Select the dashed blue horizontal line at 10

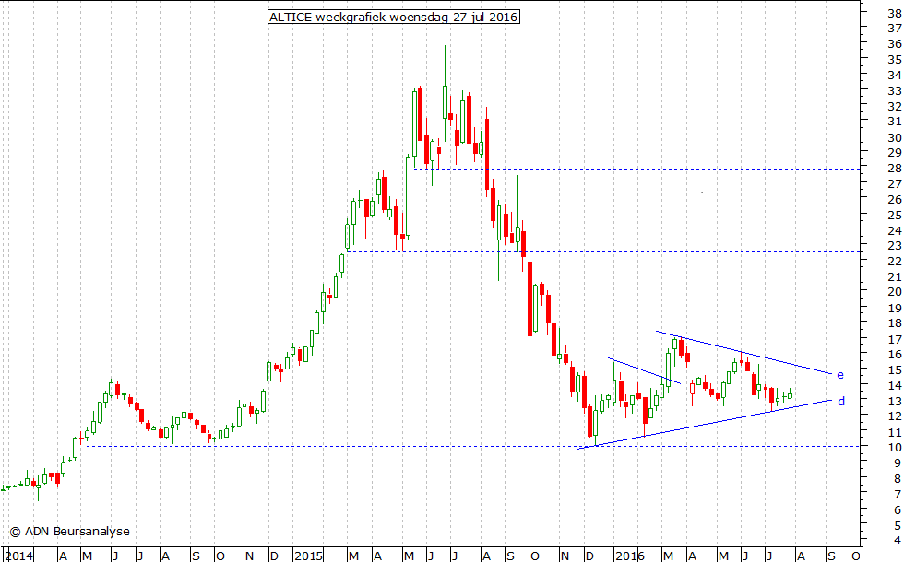(x=472, y=446)
